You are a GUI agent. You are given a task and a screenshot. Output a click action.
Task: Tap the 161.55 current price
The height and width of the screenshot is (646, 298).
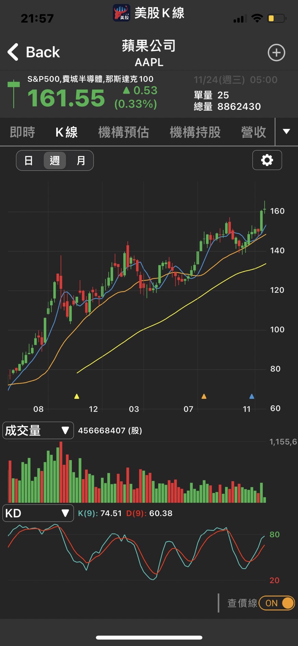click(66, 98)
